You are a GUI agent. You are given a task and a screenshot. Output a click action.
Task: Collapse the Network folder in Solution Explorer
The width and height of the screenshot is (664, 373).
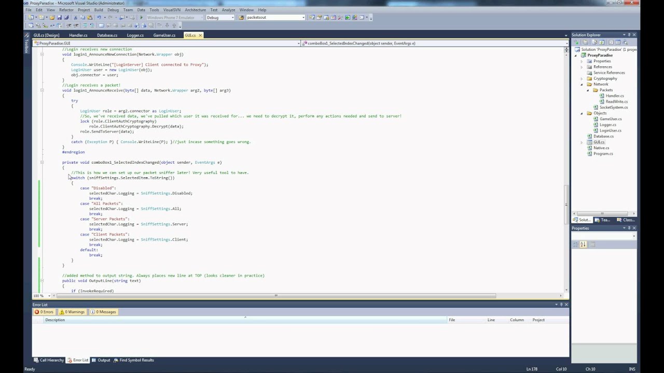coord(582,84)
